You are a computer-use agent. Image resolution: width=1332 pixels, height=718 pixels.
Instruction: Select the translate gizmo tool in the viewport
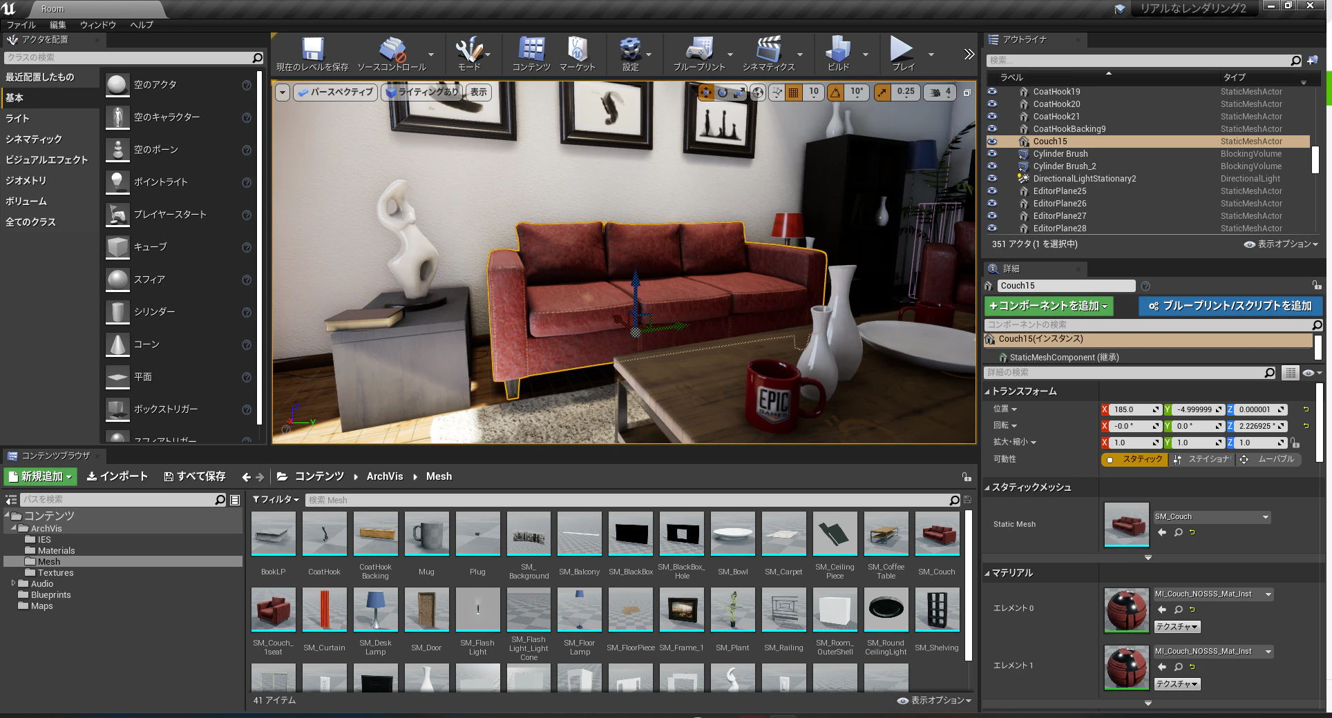[706, 92]
